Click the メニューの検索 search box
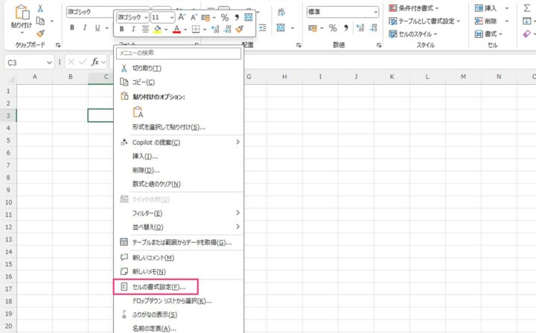536x333 pixels. [x=179, y=53]
